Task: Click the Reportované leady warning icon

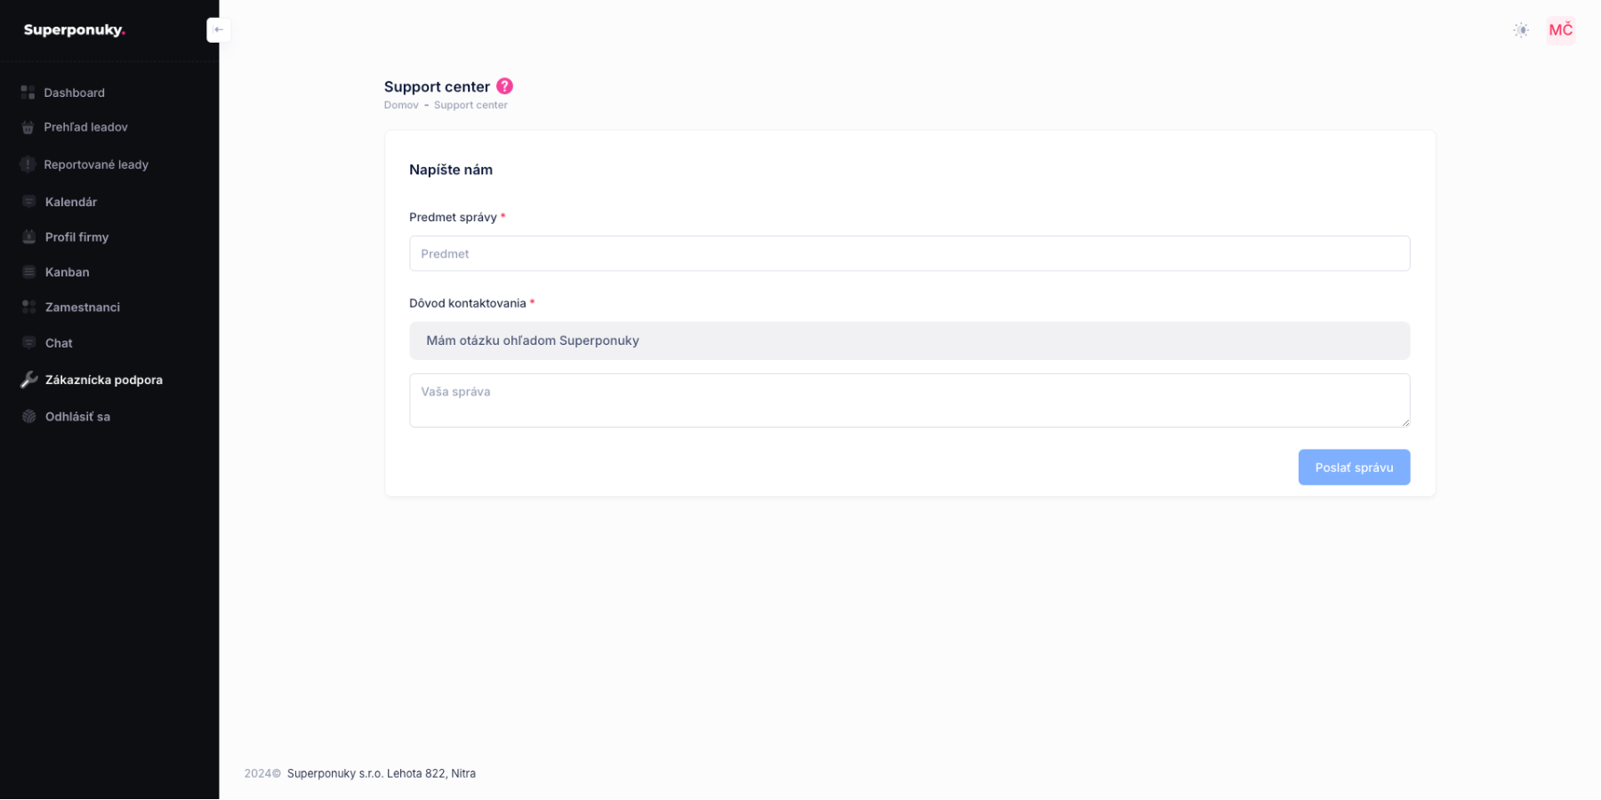Action: click(x=28, y=164)
